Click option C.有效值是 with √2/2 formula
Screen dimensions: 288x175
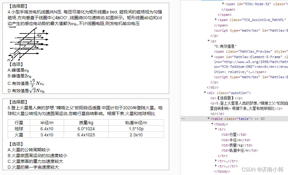[x=26, y=83]
